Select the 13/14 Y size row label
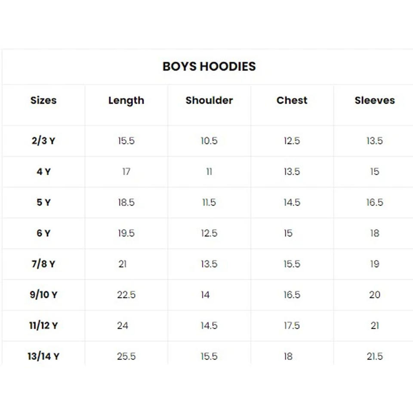Viewport: 413px width, 413px height. 43,356
